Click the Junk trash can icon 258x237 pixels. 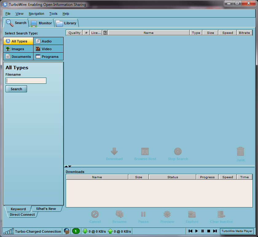[x=240, y=151]
